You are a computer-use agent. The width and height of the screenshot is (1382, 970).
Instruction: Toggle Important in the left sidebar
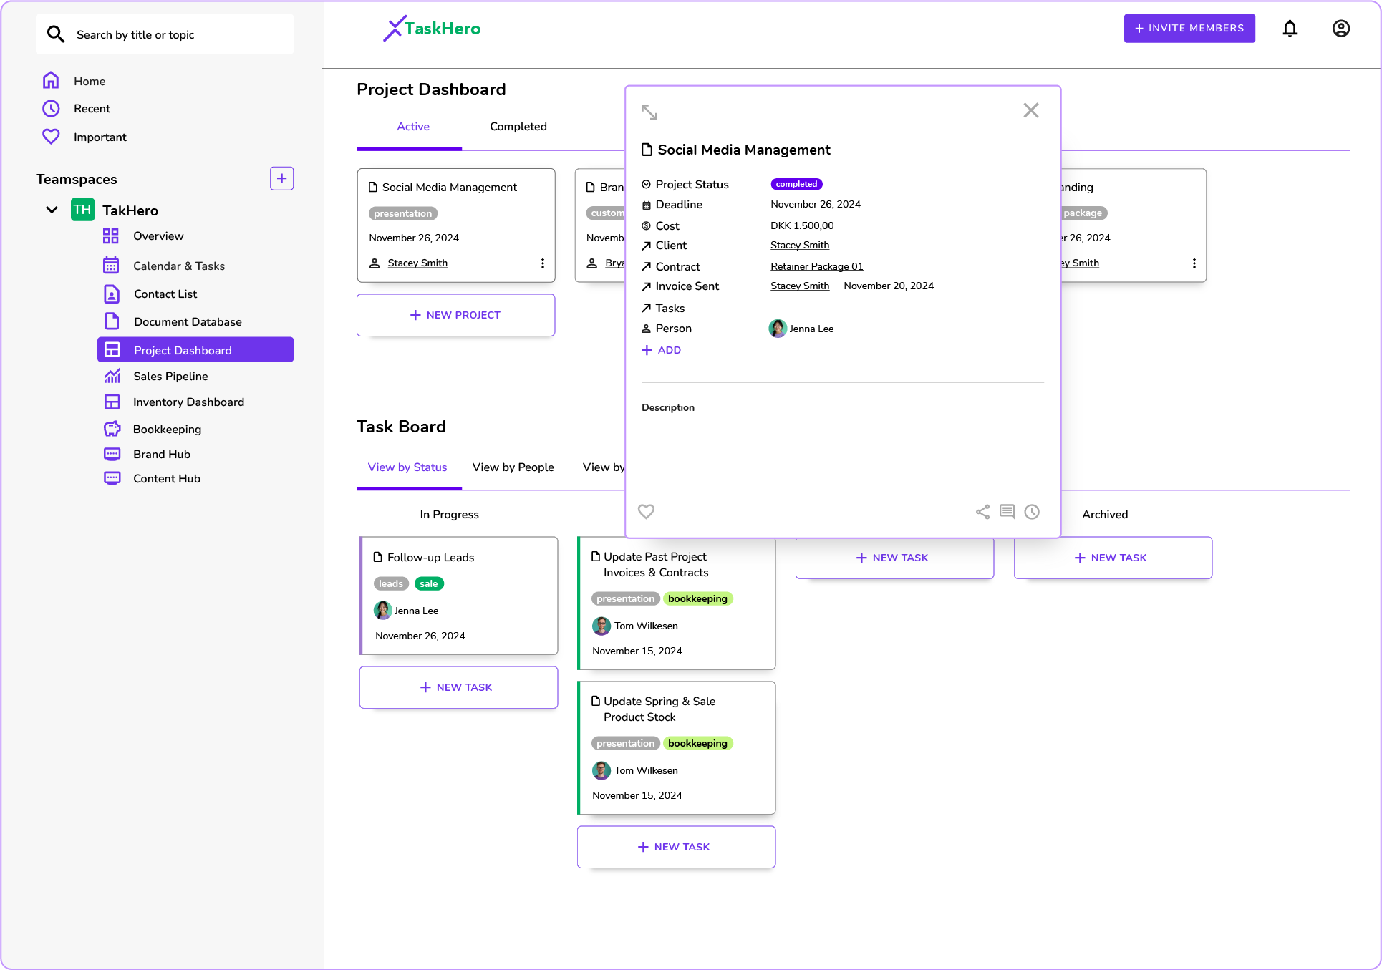click(100, 137)
